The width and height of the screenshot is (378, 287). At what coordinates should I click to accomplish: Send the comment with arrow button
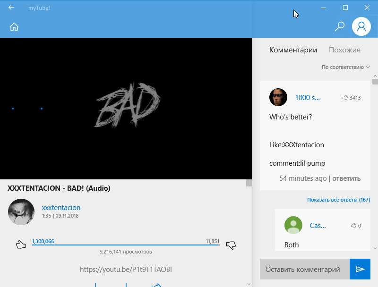pos(360,269)
